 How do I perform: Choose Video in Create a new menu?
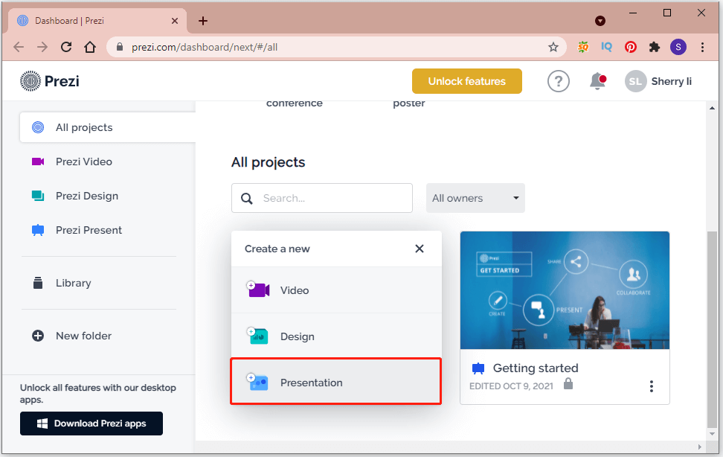click(x=337, y=290)
